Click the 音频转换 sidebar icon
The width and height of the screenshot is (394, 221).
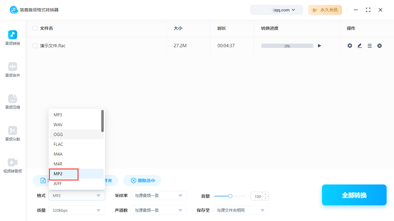[x=12, y=37]
